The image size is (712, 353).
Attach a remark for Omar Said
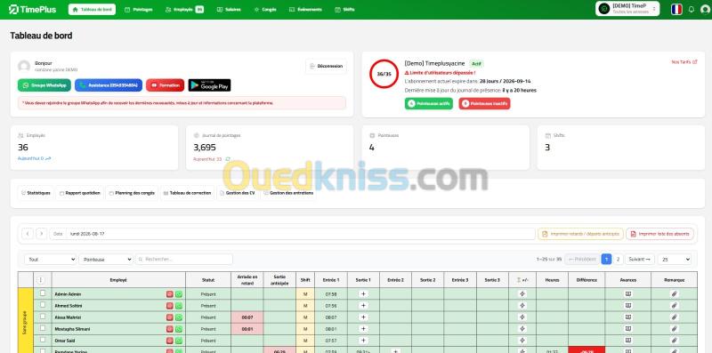(675, 341)
